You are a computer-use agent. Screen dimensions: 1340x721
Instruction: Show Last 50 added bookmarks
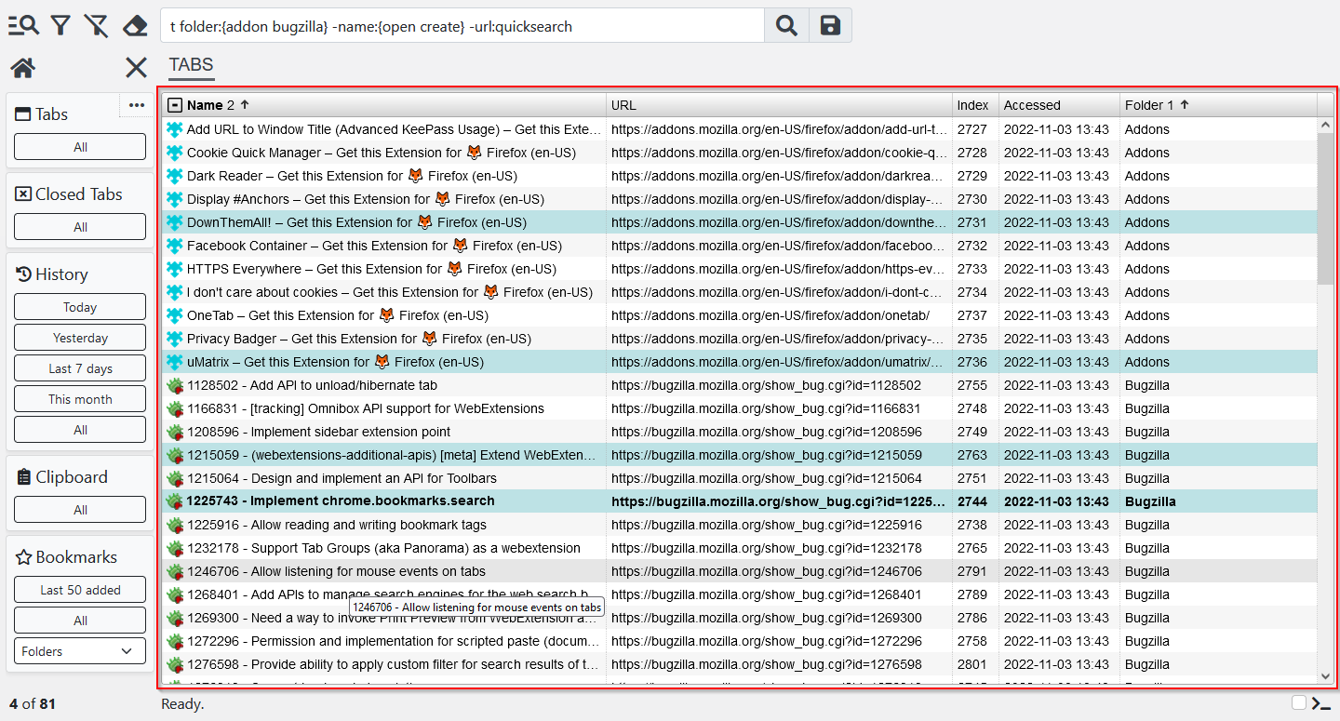pyautogui.click(x=80, y=590)
